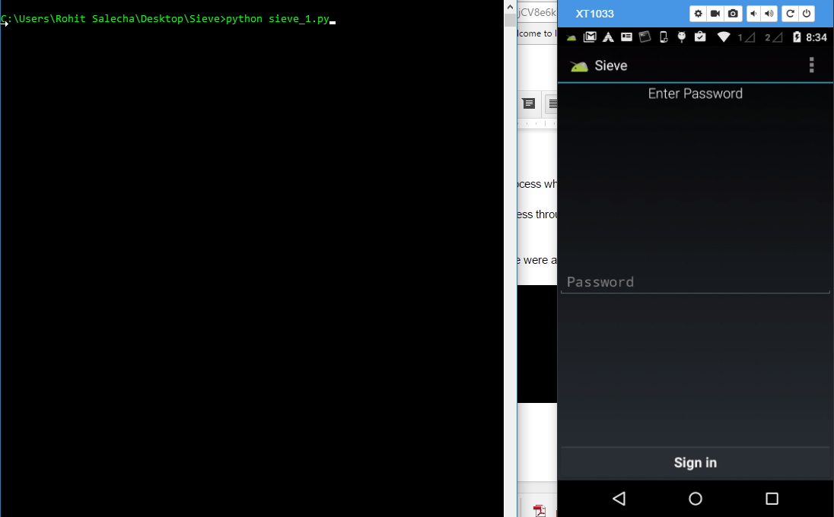
Task: Raise device volume with volume-up icon
Action: [769, 14]
